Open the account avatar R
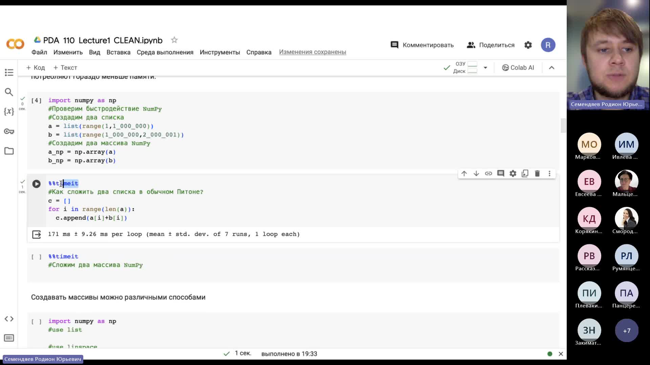The height and width of the screenshot is (365, 650). pos(548,45)
